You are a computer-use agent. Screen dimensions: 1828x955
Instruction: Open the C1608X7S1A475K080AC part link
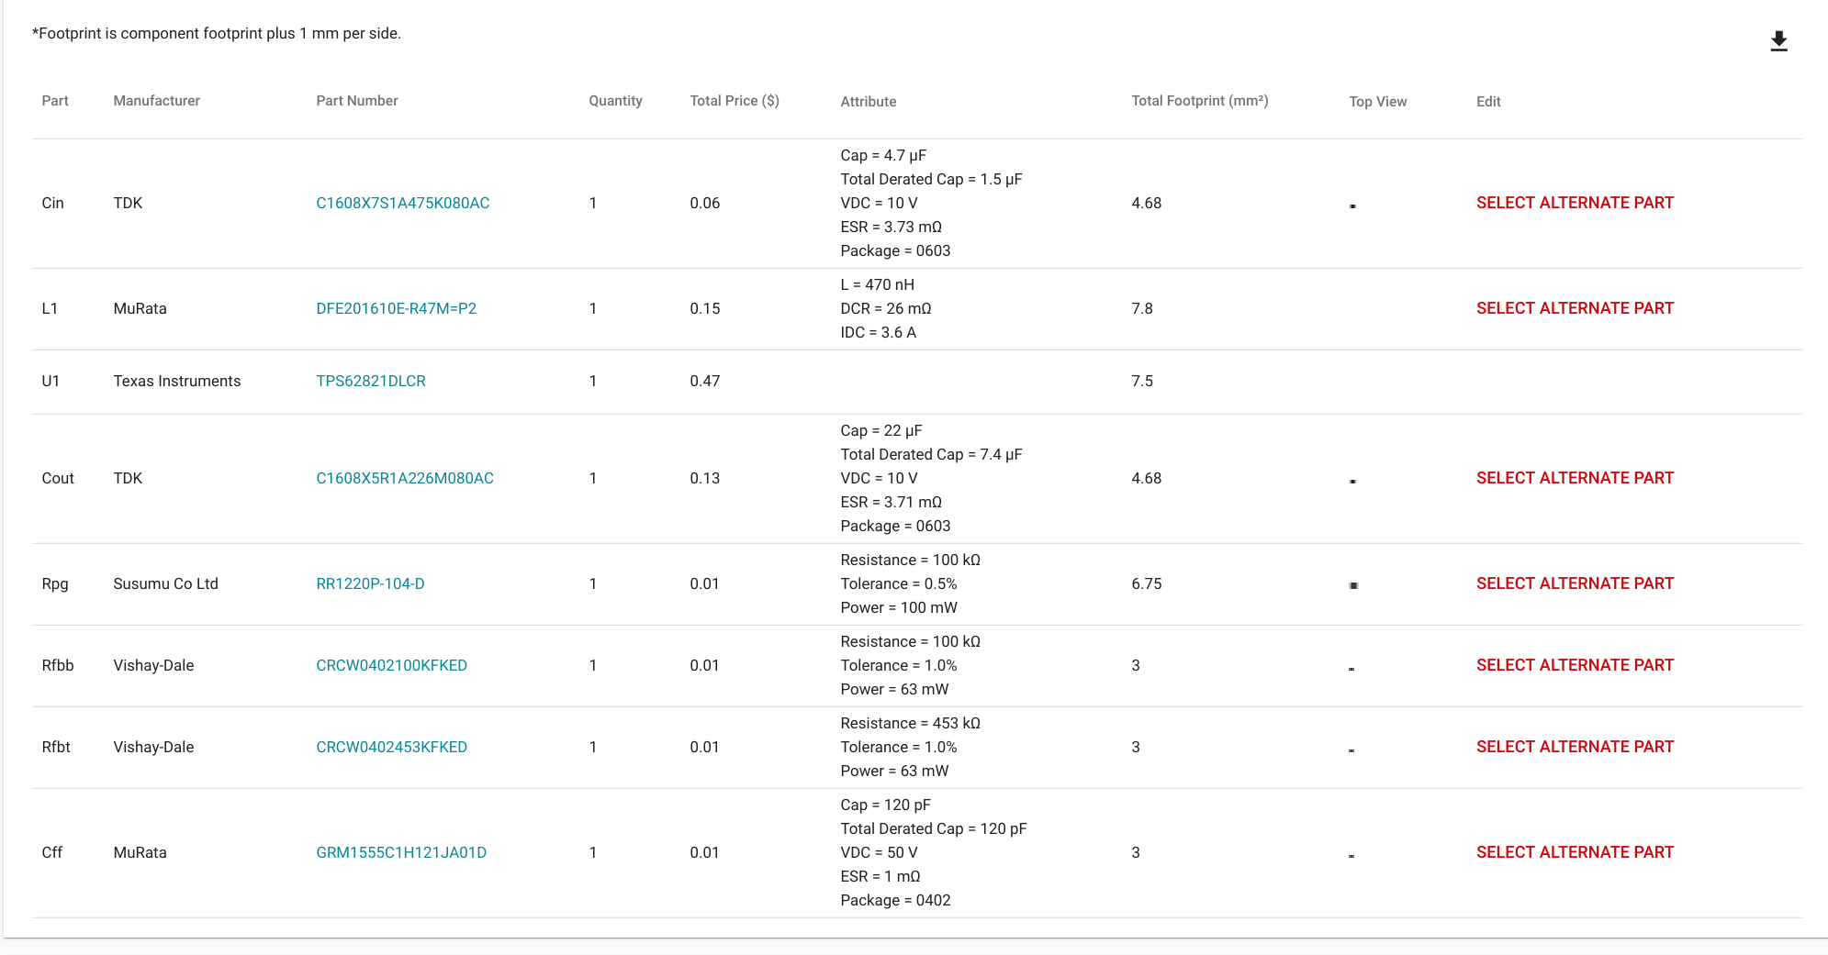coord(402,203)
